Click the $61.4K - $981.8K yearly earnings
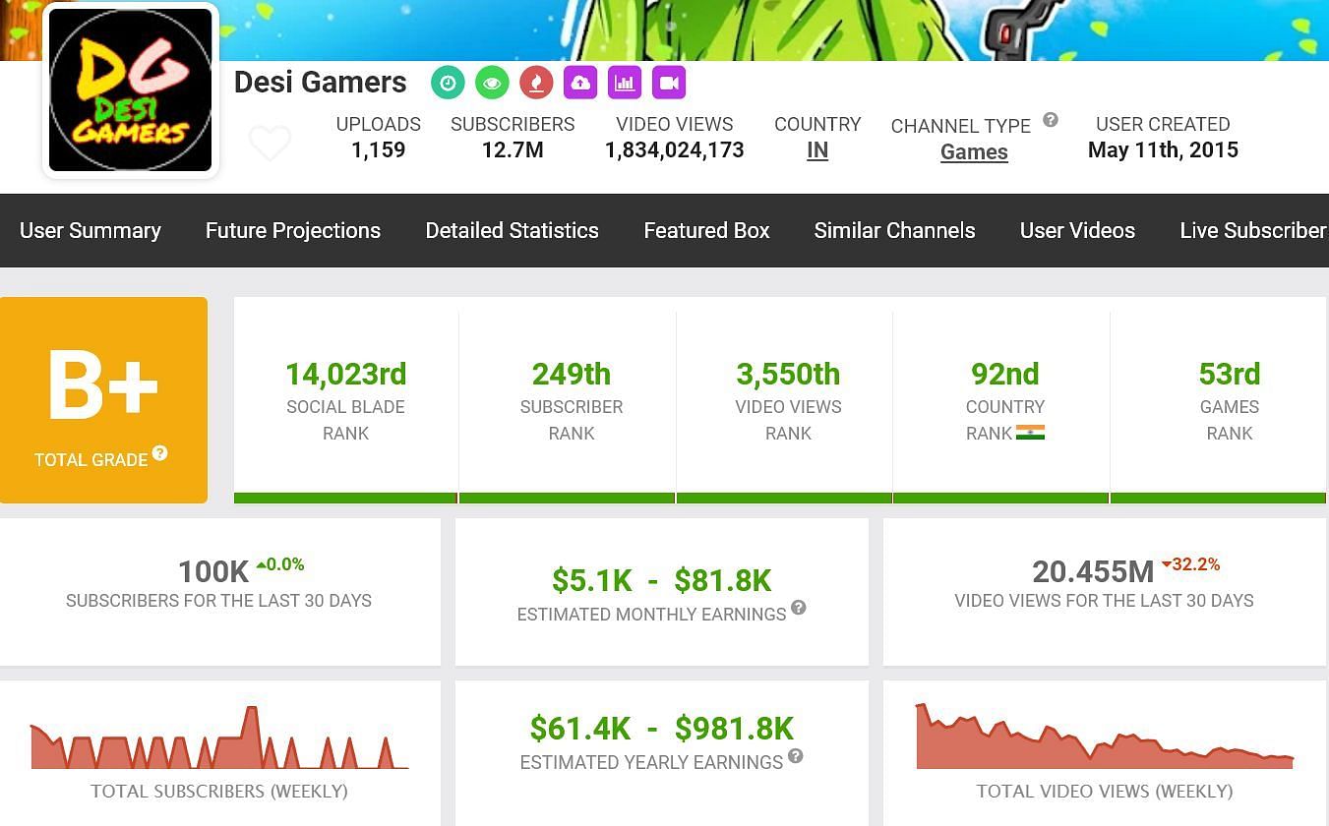 661,729
